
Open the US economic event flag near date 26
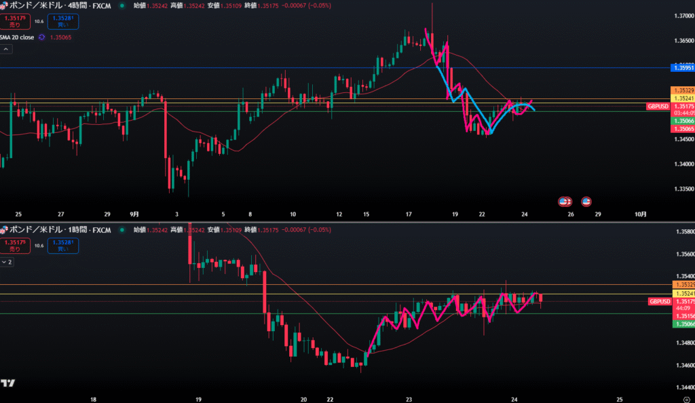[564, 201]
